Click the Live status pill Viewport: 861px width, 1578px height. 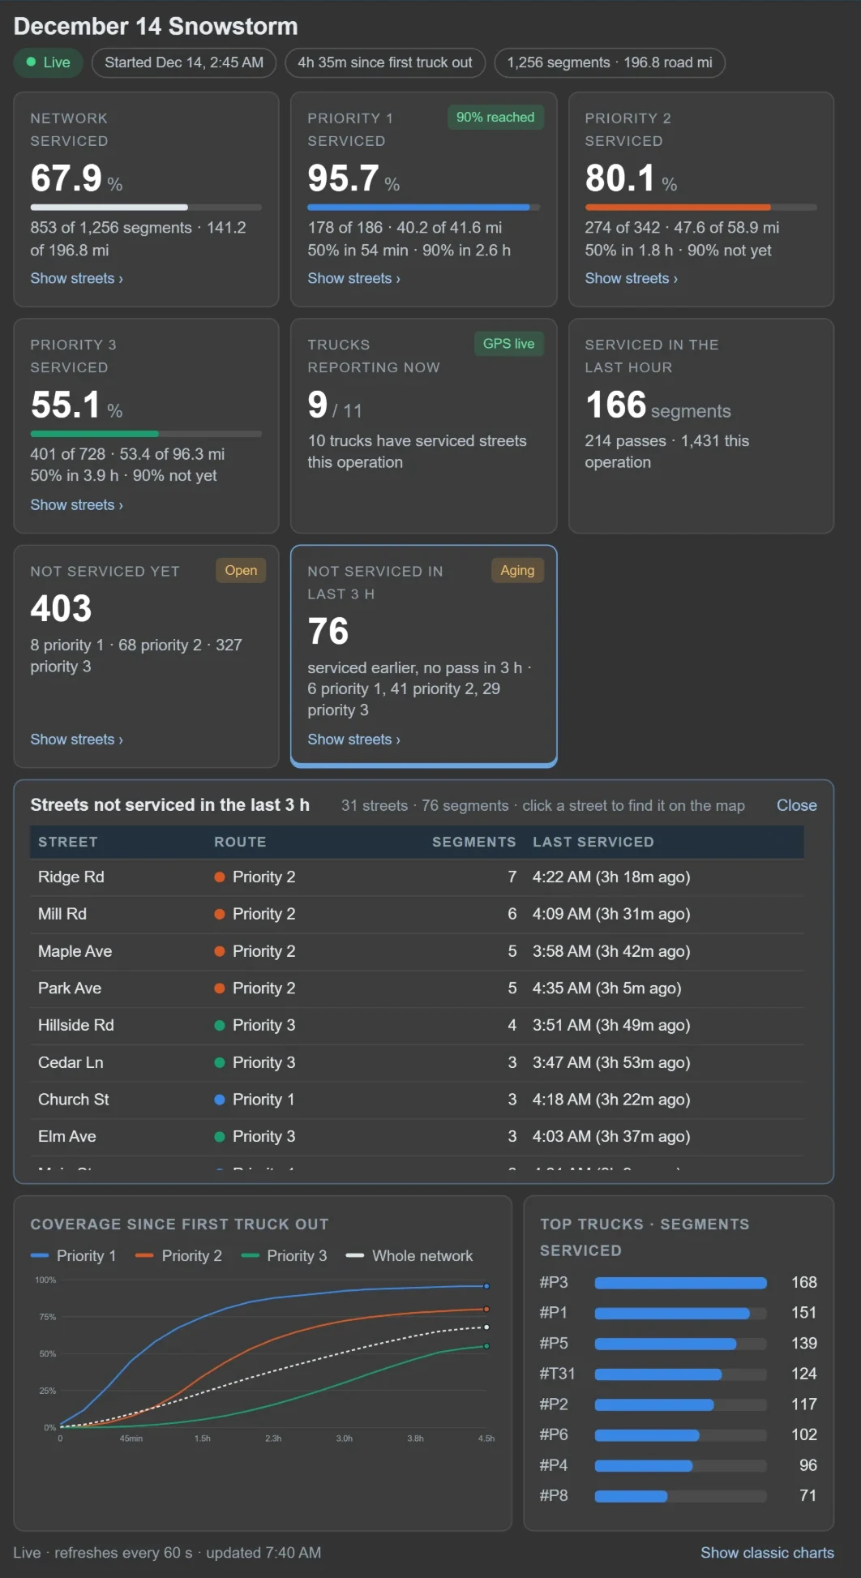pos(48,62)
